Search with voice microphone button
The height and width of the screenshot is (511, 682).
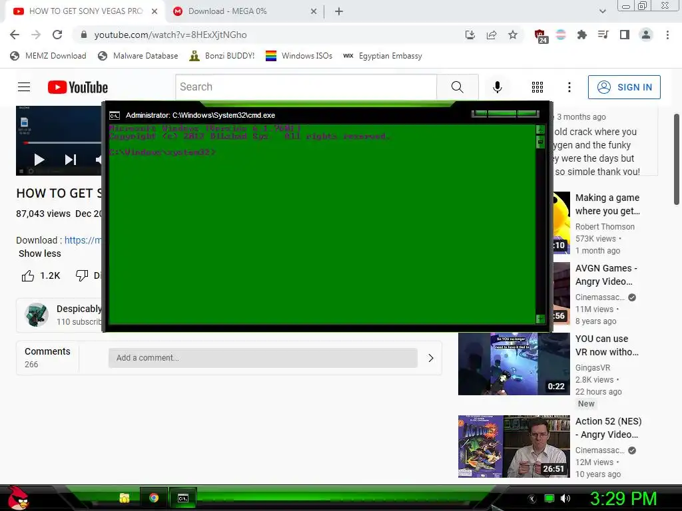pos(497,87)
